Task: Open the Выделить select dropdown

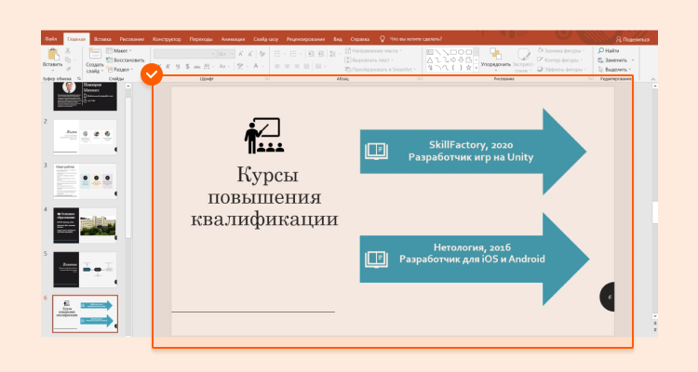Action: (616, 70)
